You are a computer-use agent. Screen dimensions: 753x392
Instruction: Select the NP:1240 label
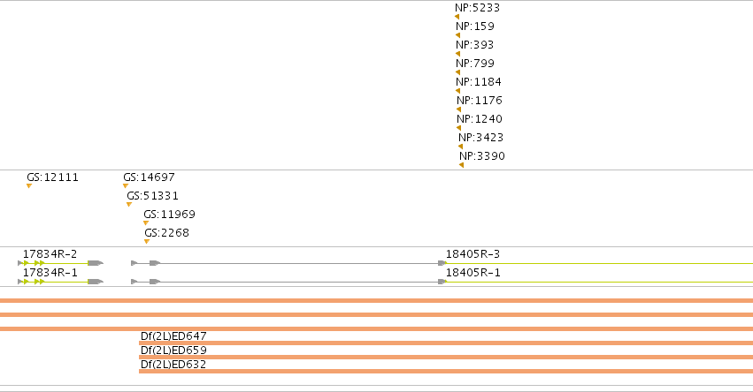[x=480, y=119]
